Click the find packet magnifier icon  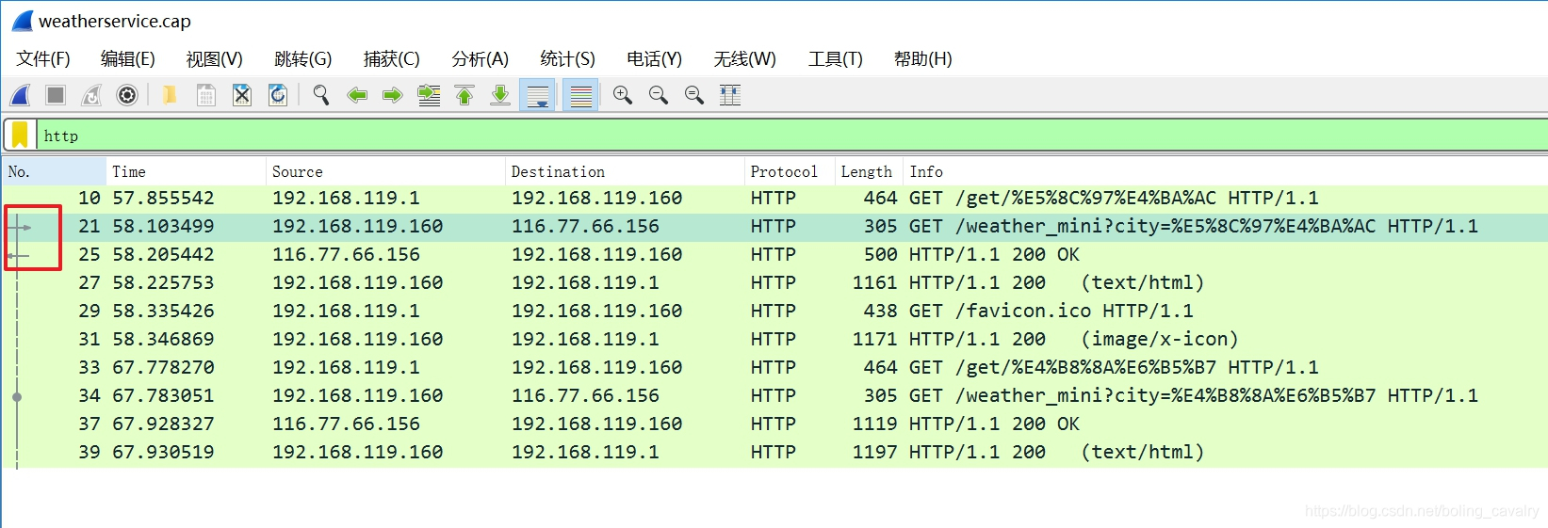pos(321,95)
